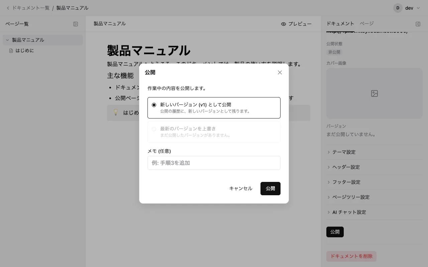Collapse the right settings panel icon

pyautogui.click(x=418, y=24)
